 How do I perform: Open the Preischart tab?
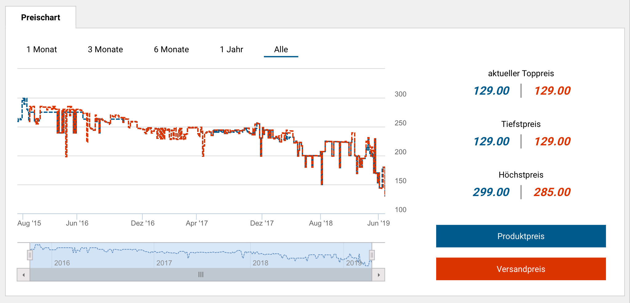pyautogui.click(x=41, y=18)
